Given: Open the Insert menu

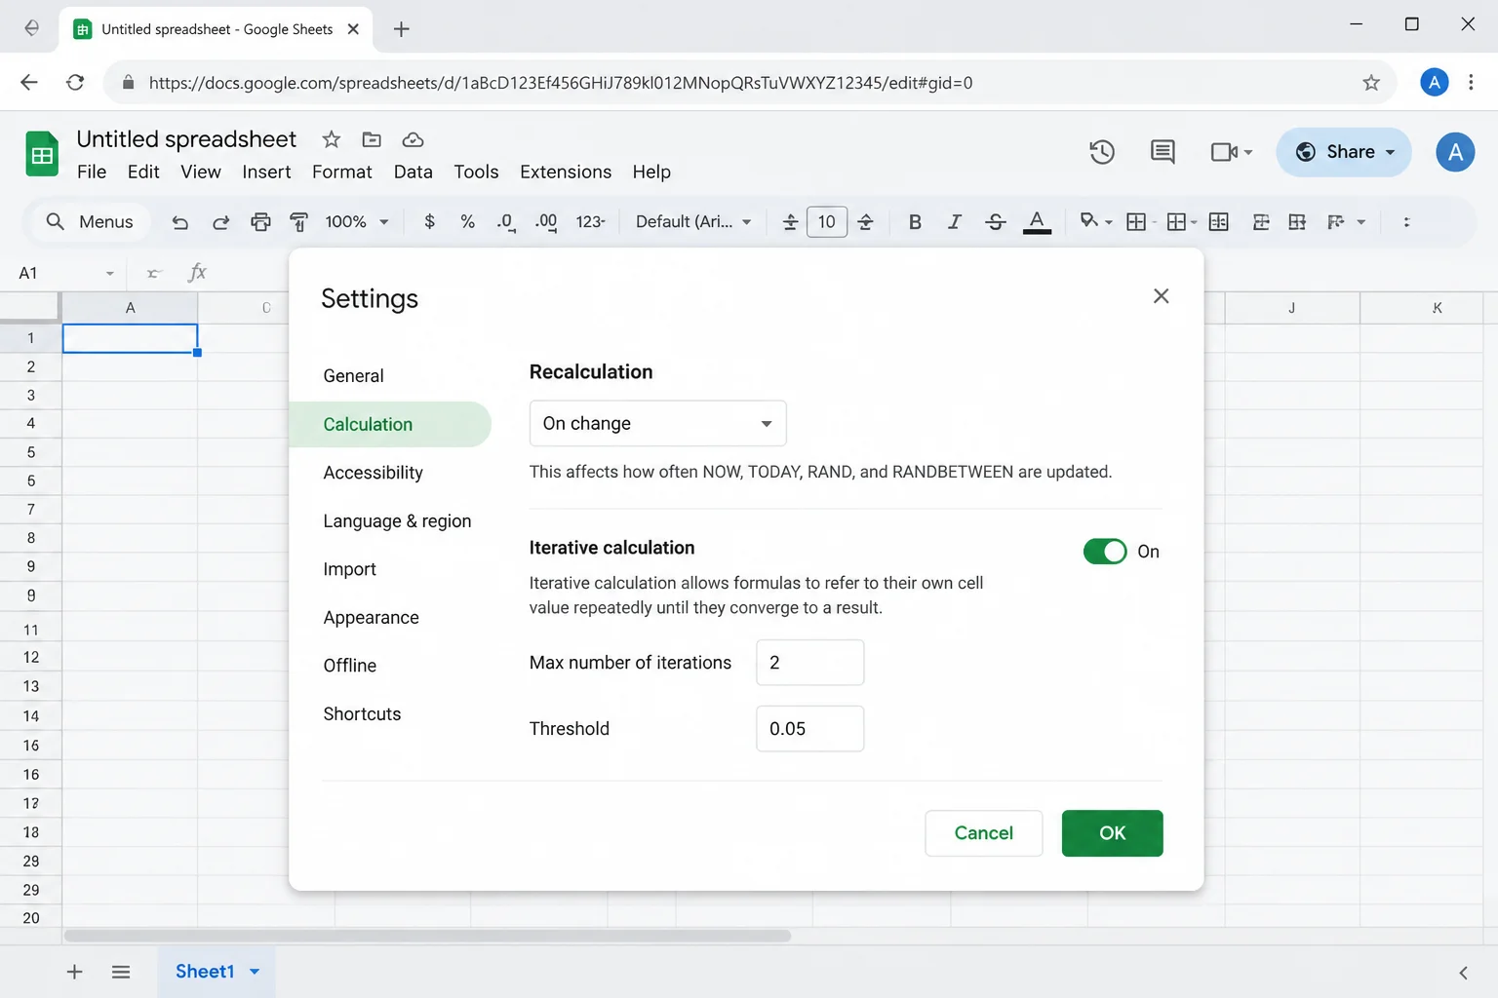Looking at the screenshot, I should click(266, 172).
